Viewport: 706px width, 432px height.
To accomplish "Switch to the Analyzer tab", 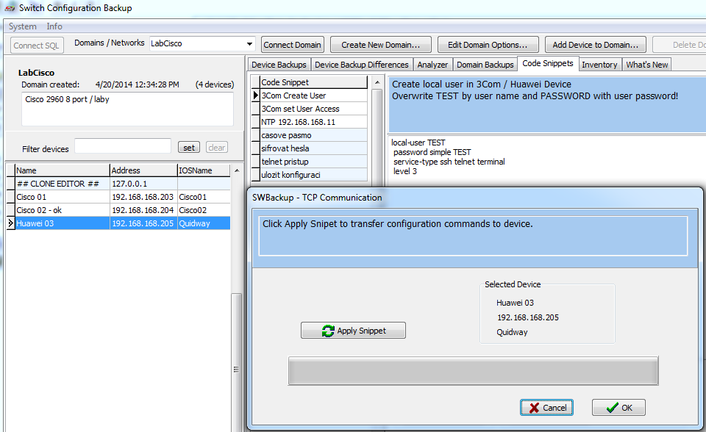I will (x=432, y=65).
